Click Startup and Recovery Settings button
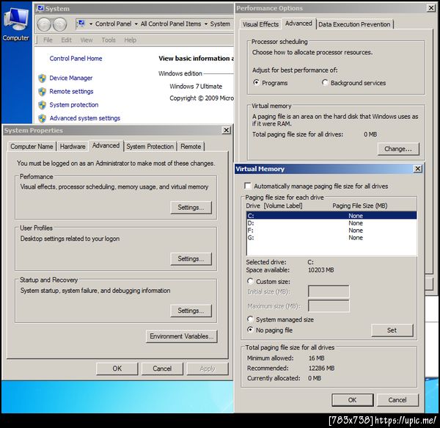440x428 pixels. (191, 311)
